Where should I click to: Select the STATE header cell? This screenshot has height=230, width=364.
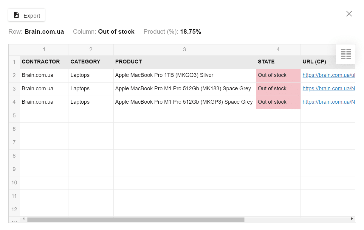click(278, 62)
